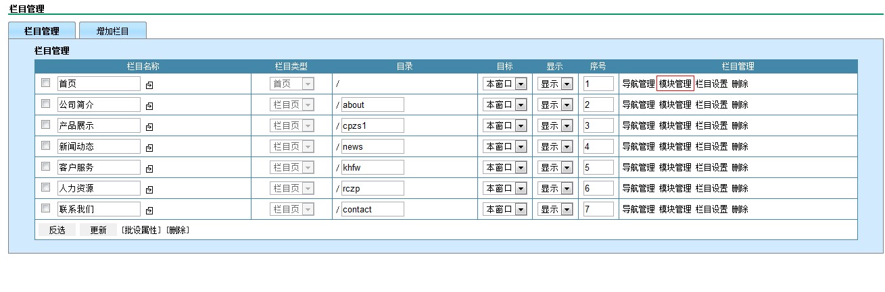Select the 栏目管理 tab

pos(41,31)
